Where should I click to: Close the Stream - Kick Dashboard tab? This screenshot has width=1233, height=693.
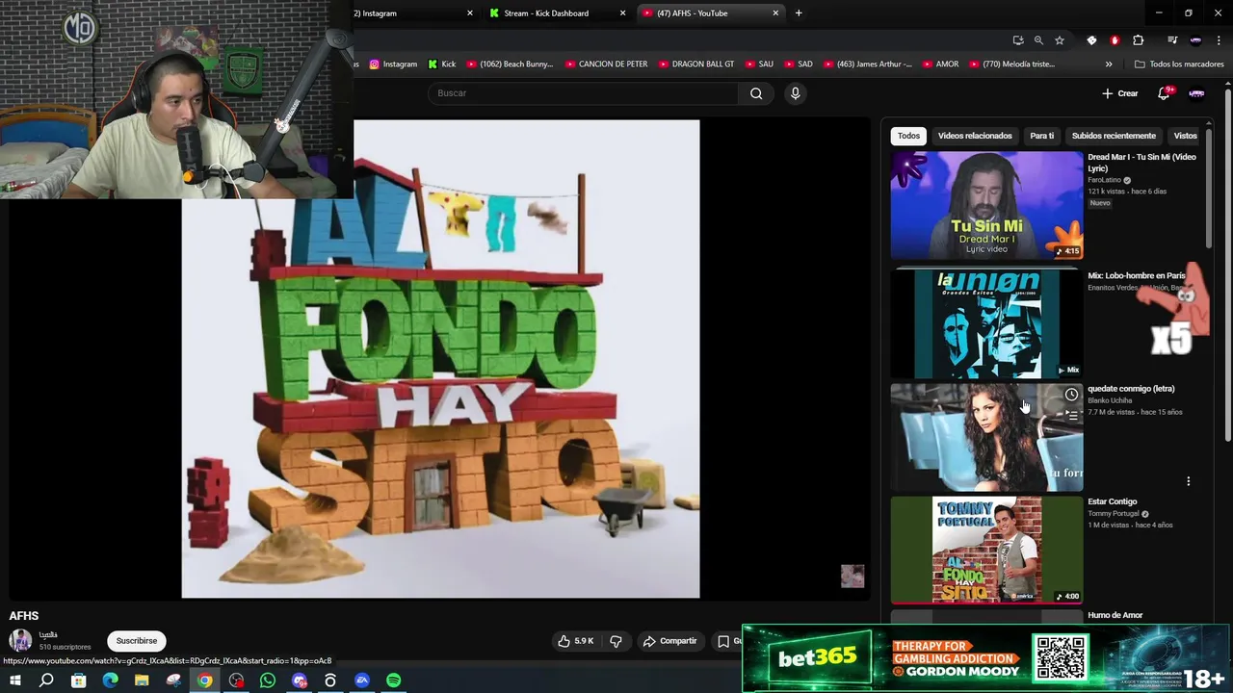click(622, 13)
